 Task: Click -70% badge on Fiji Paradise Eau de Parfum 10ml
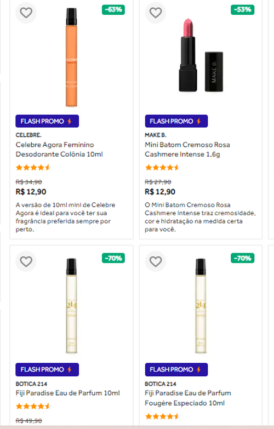(113, 258)
